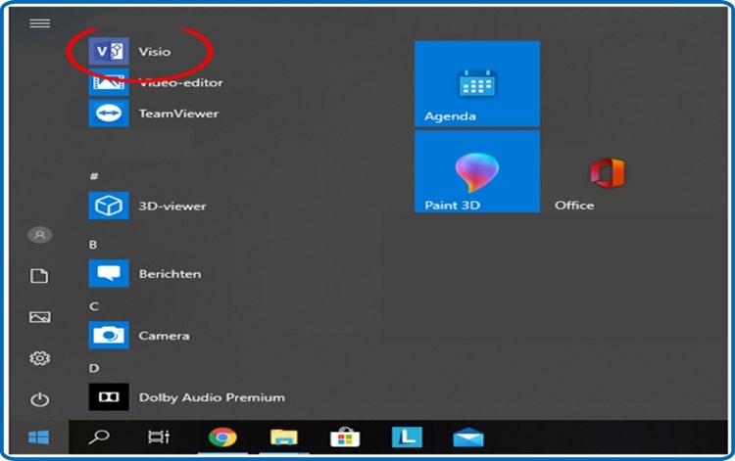735x461 pixels.
Task: Open Task View on the taskbar
Action: click(159, 438)
